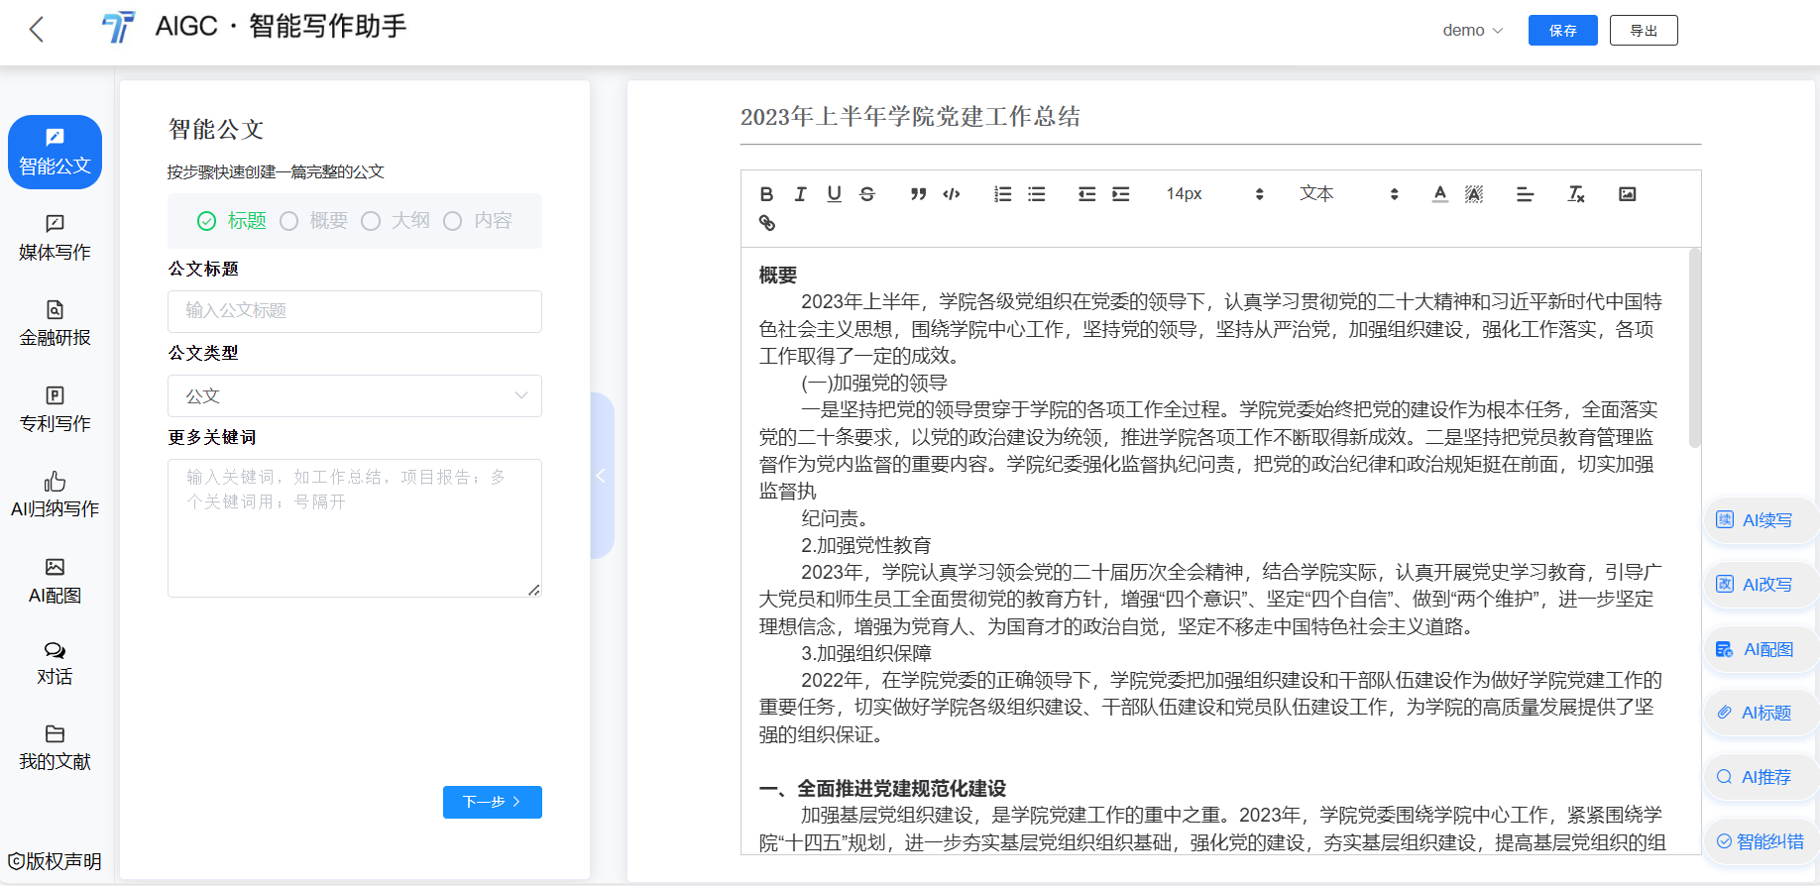The height and width of the screenshot is (886, 1820).
Task: Click the heading 一、全面推进党建规范化建设
Action: [x=882, y=789]
